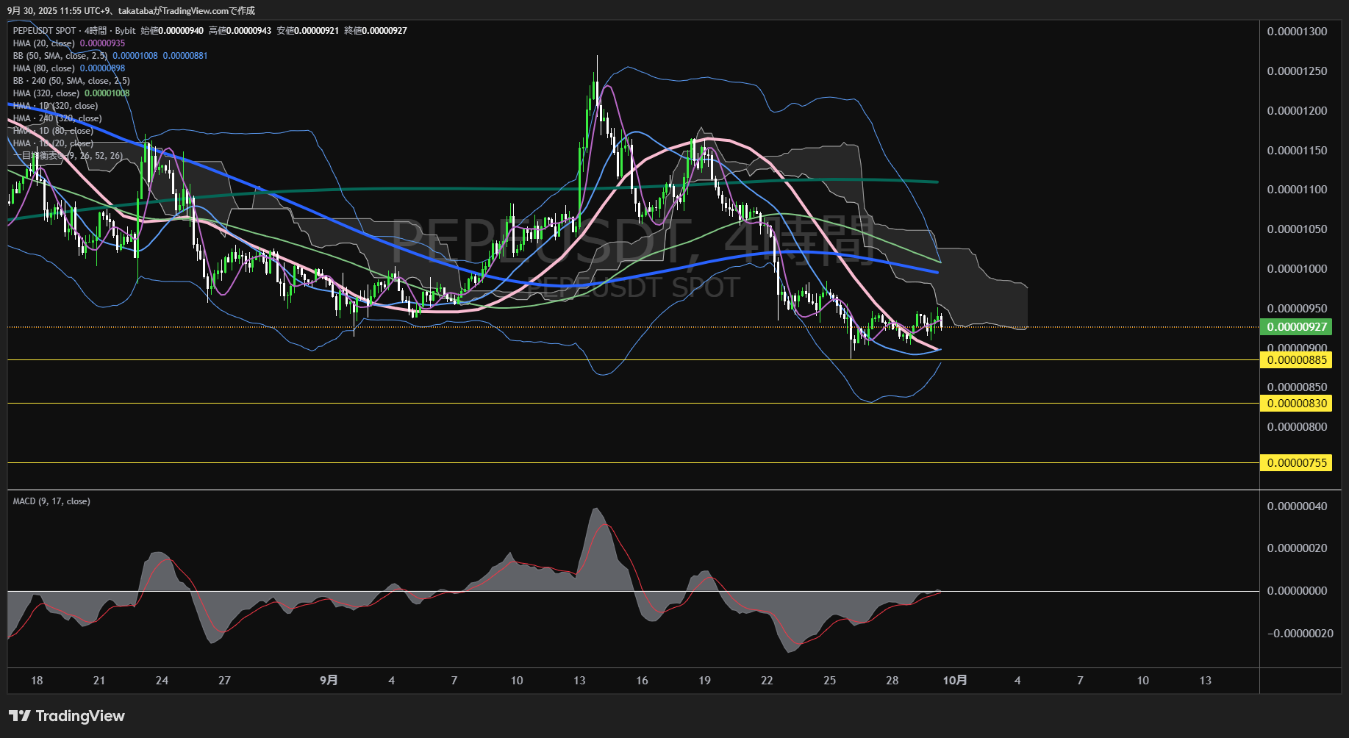
Task: Click the 0.00001300 price axis tick
Action: [1297, 32]
